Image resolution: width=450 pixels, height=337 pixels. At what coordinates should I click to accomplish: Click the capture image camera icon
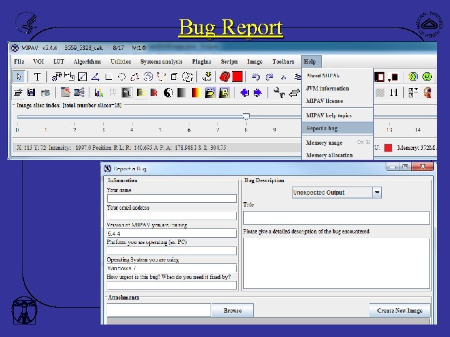46,93
